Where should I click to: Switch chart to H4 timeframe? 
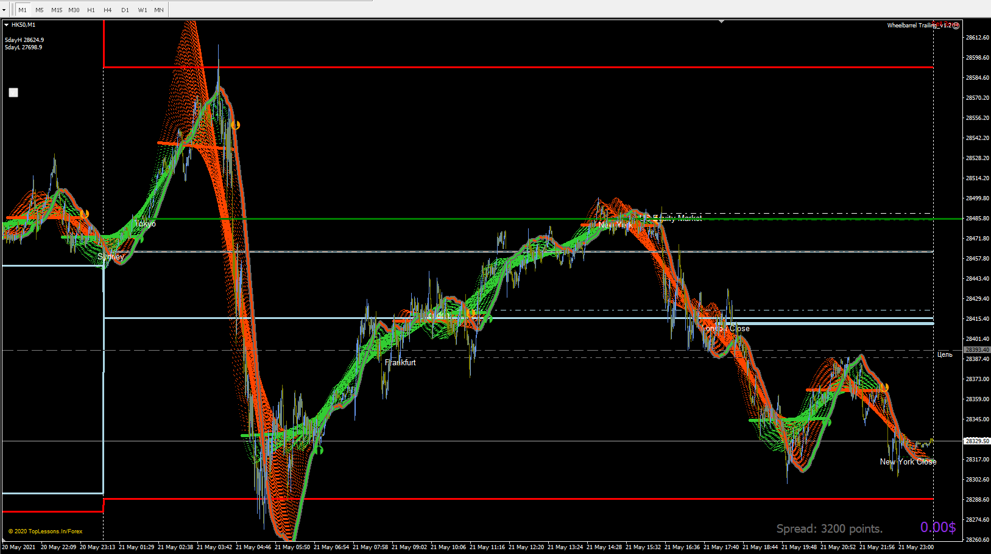108,10
